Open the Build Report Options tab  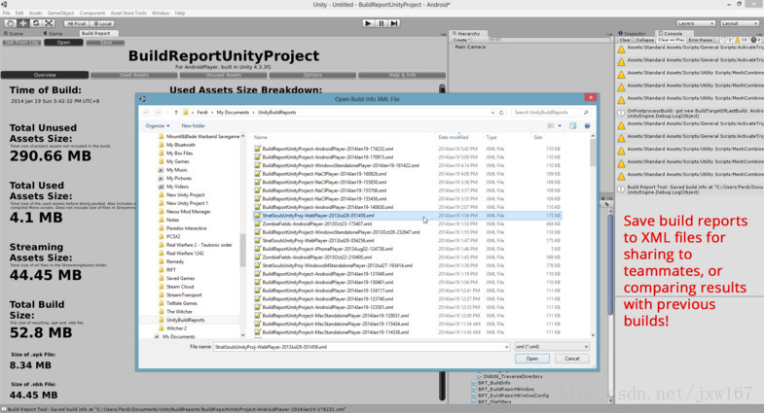pos(312,75)
